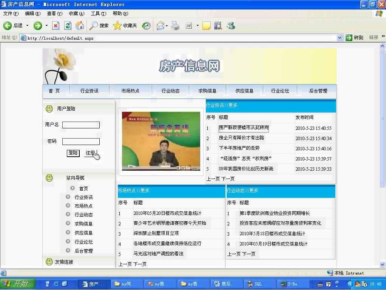Open IE quick launch icon on taskbar
Viewport: 386px width, 290px height.
pyautogui.click(x=56, y=284)
